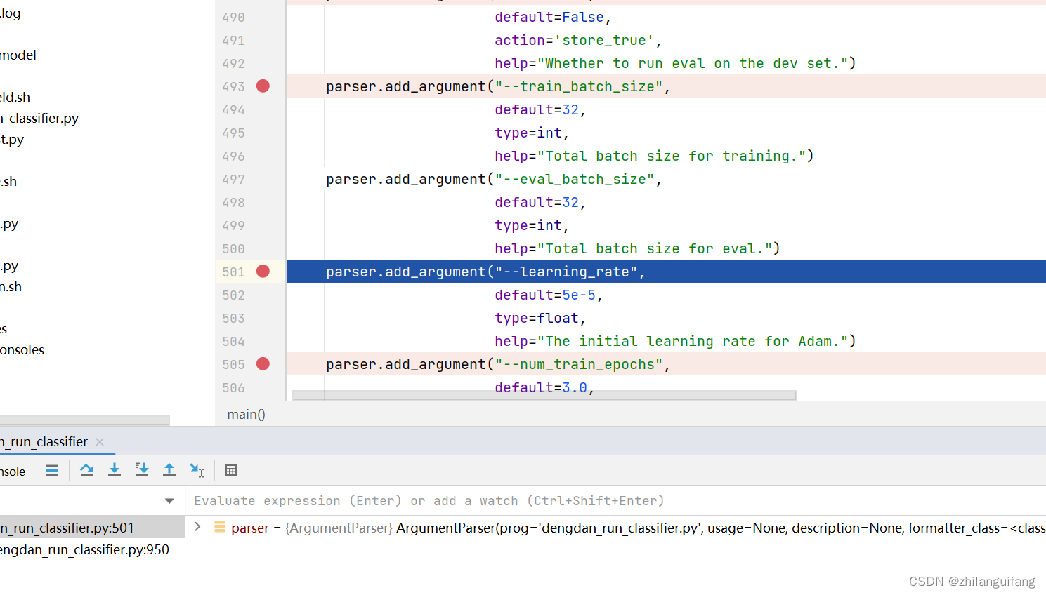Click the editor horizontal scrollbar

pyautogui.click(x=544, y=395)
